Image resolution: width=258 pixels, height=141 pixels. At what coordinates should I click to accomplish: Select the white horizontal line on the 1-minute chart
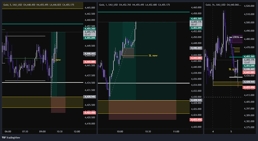[x=144, y=83]
